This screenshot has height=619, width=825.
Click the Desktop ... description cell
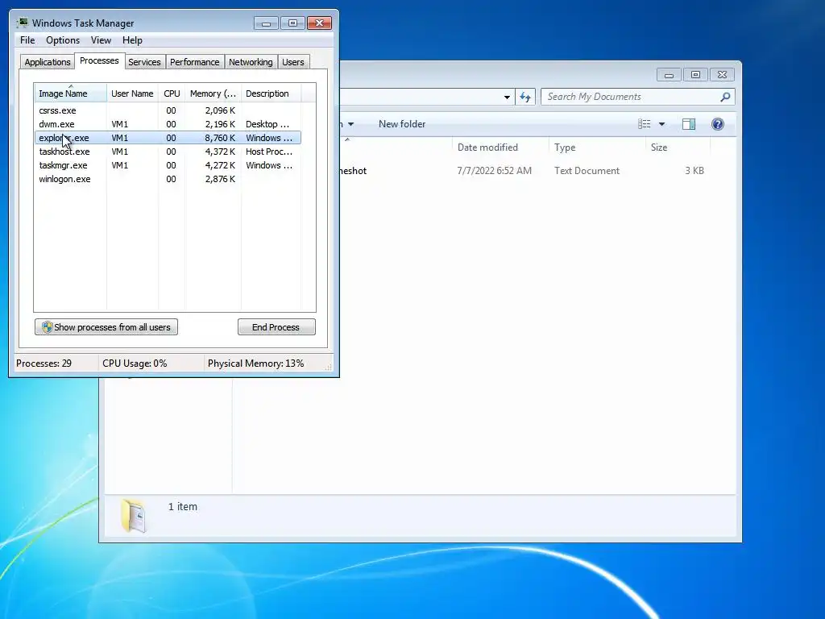[267, 124]
